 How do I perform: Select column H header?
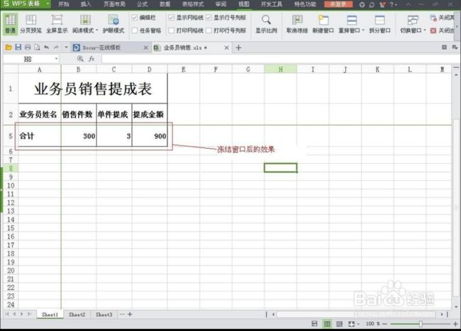[x=280, y=69]
